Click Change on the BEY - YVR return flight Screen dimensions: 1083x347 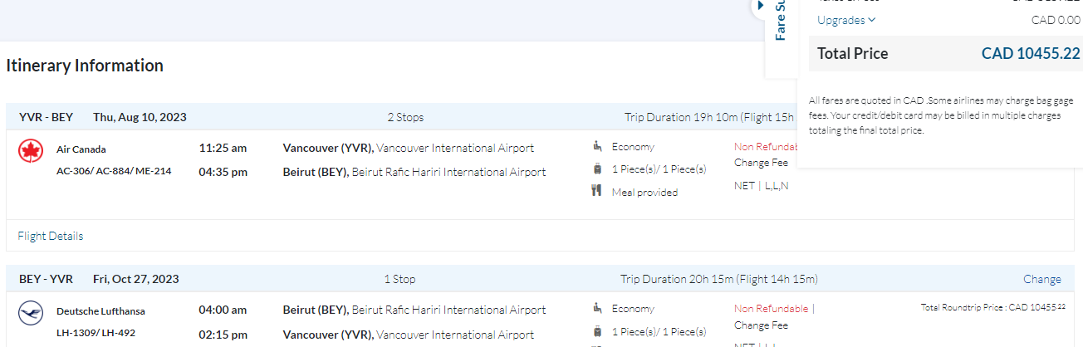pos(1041,280)
